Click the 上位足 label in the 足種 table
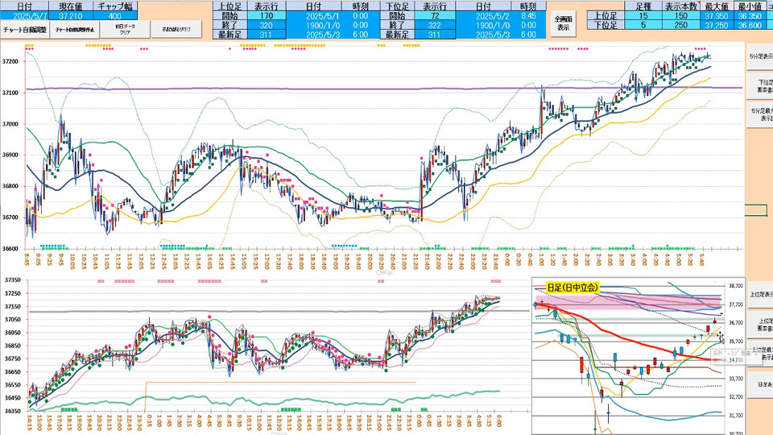The image size is (773, 435). coord(606,16)
